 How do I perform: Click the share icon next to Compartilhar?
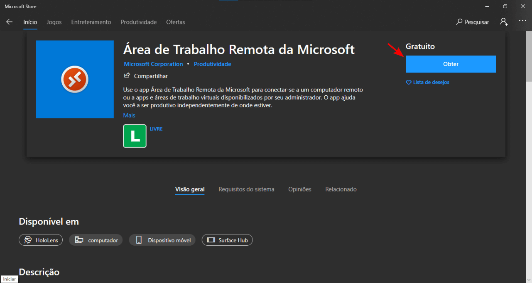(x=127, y=76)
